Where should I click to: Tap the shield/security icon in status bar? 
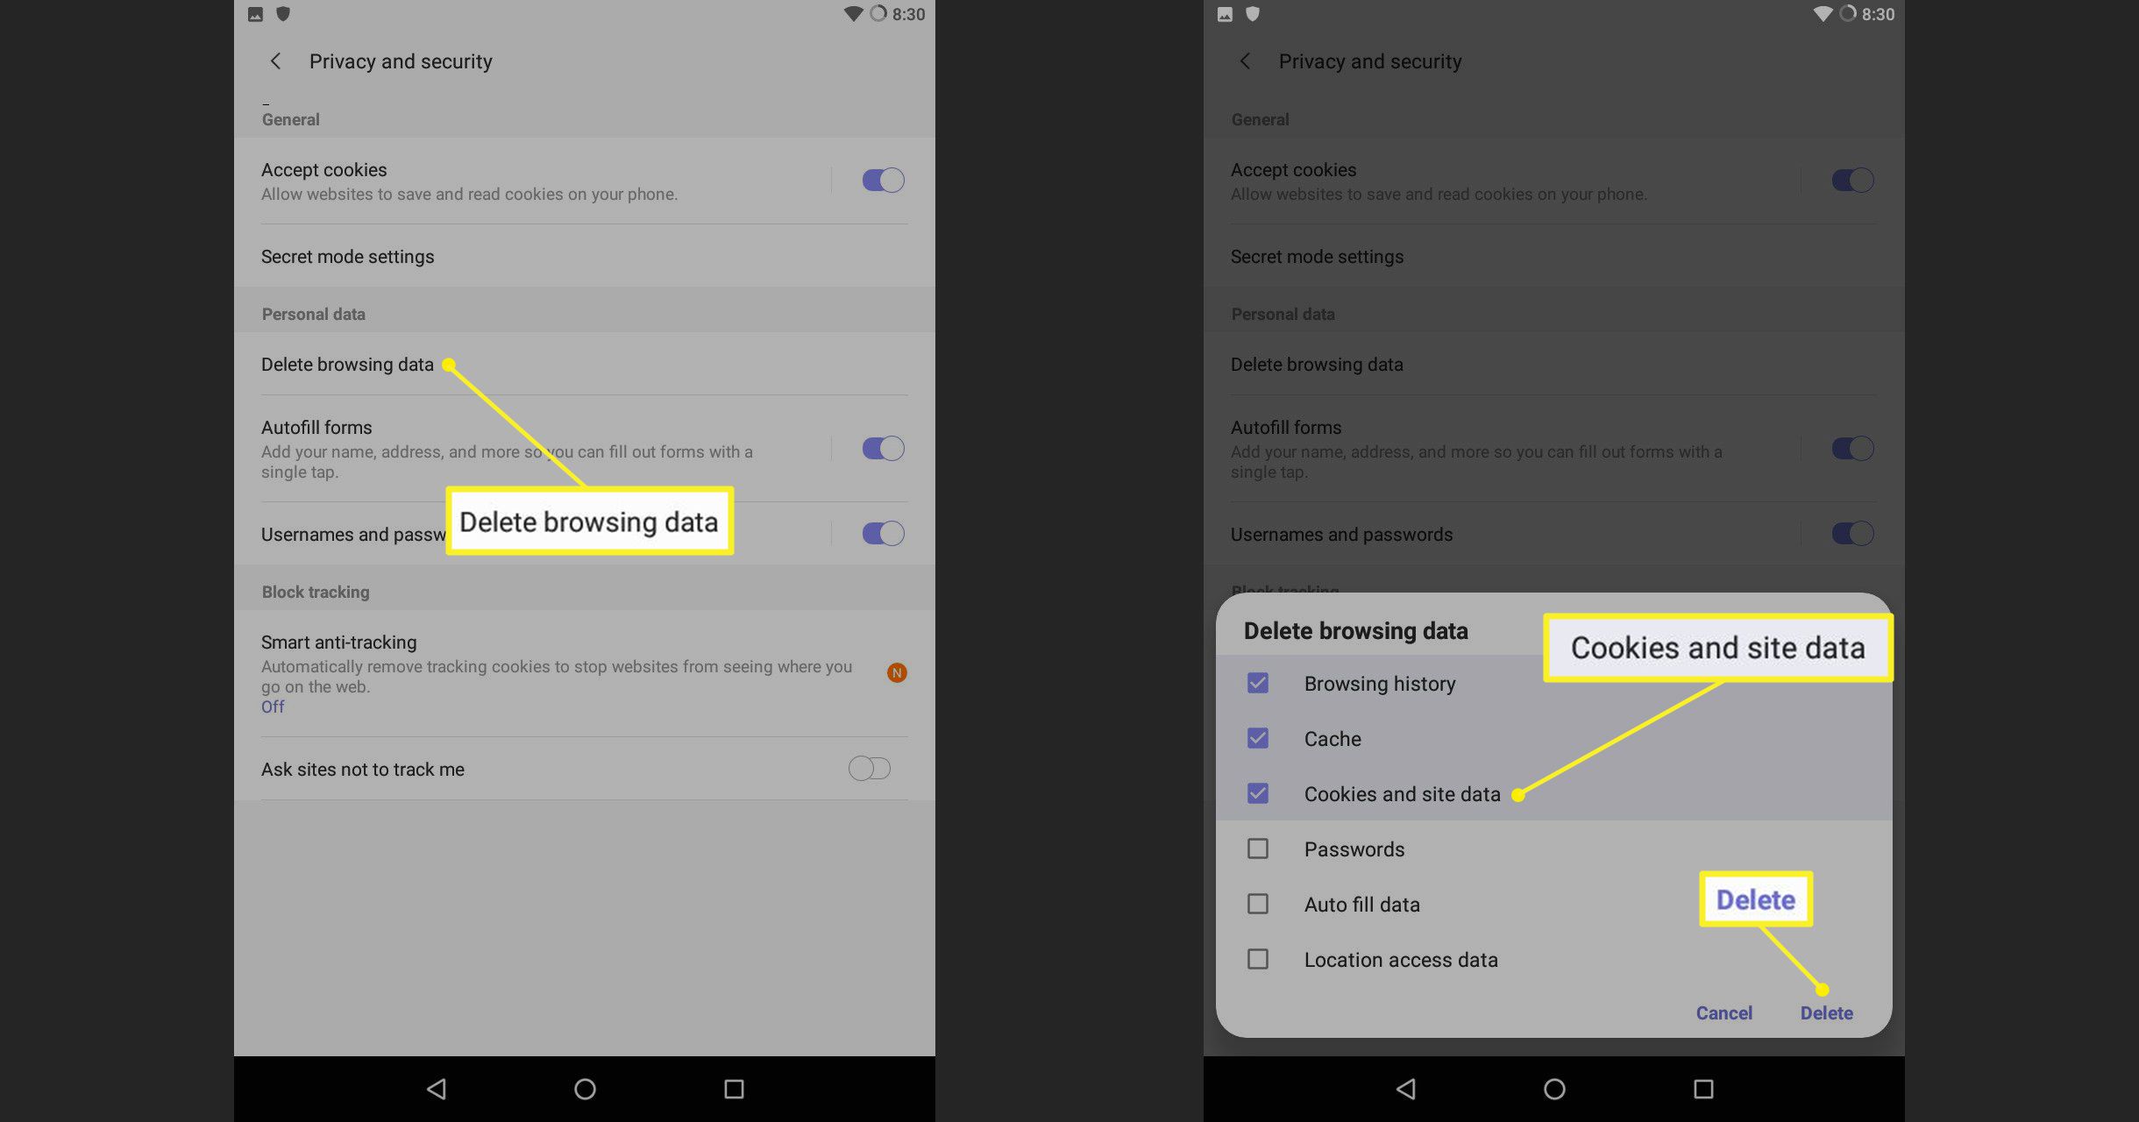coord(283,13)
